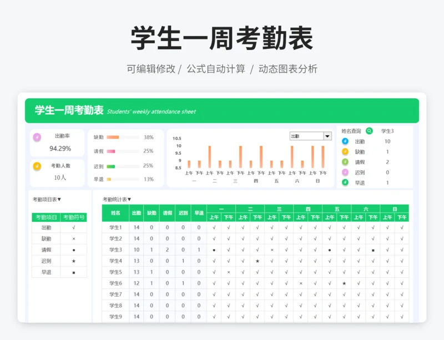Click the pink icon beside 迟到 in name query panel
The image size is (444, 340).
point(345,172)
